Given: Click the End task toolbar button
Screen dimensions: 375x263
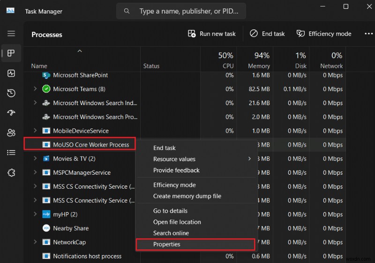Looking at the screenshot, I should (267, 34).
